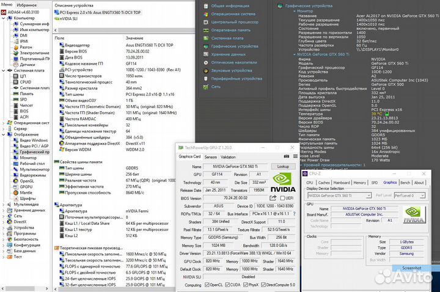
Task: Click the GPU-Z Name field
Action: (235, 167)
